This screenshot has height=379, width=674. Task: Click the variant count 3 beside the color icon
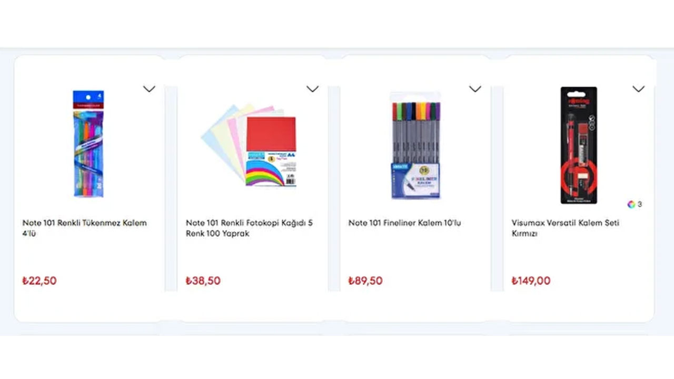(x=640, y=204)
